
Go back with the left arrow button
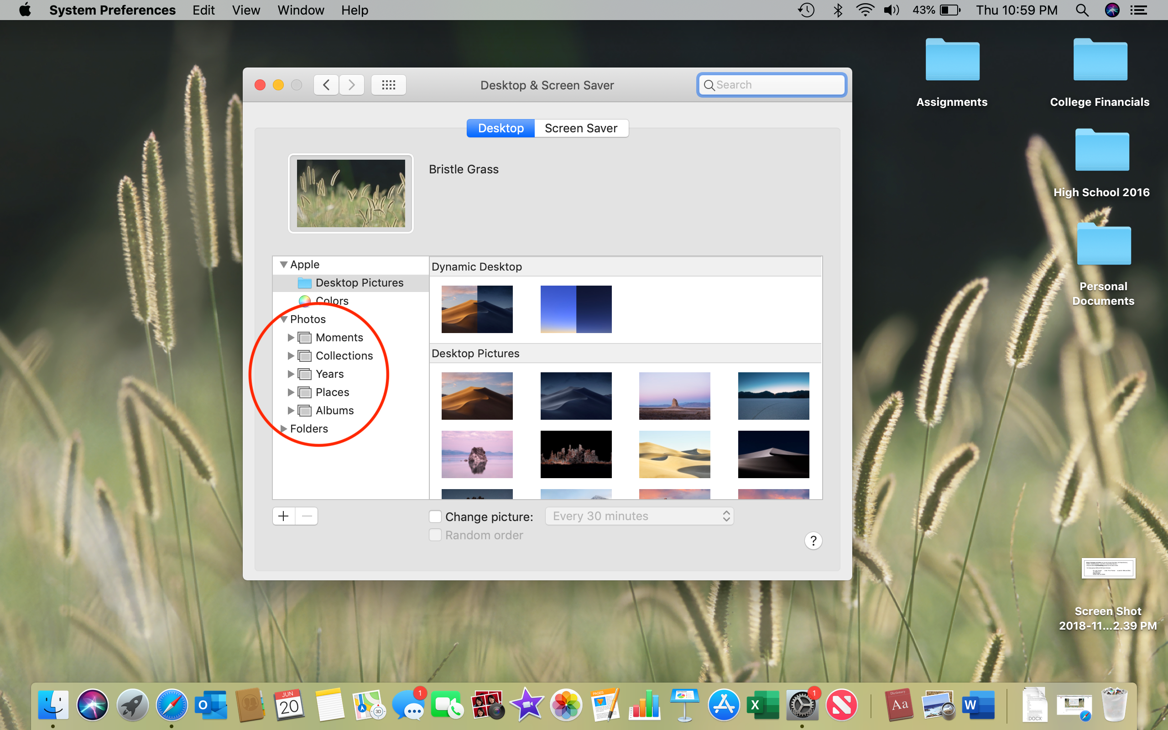(326, 85)
